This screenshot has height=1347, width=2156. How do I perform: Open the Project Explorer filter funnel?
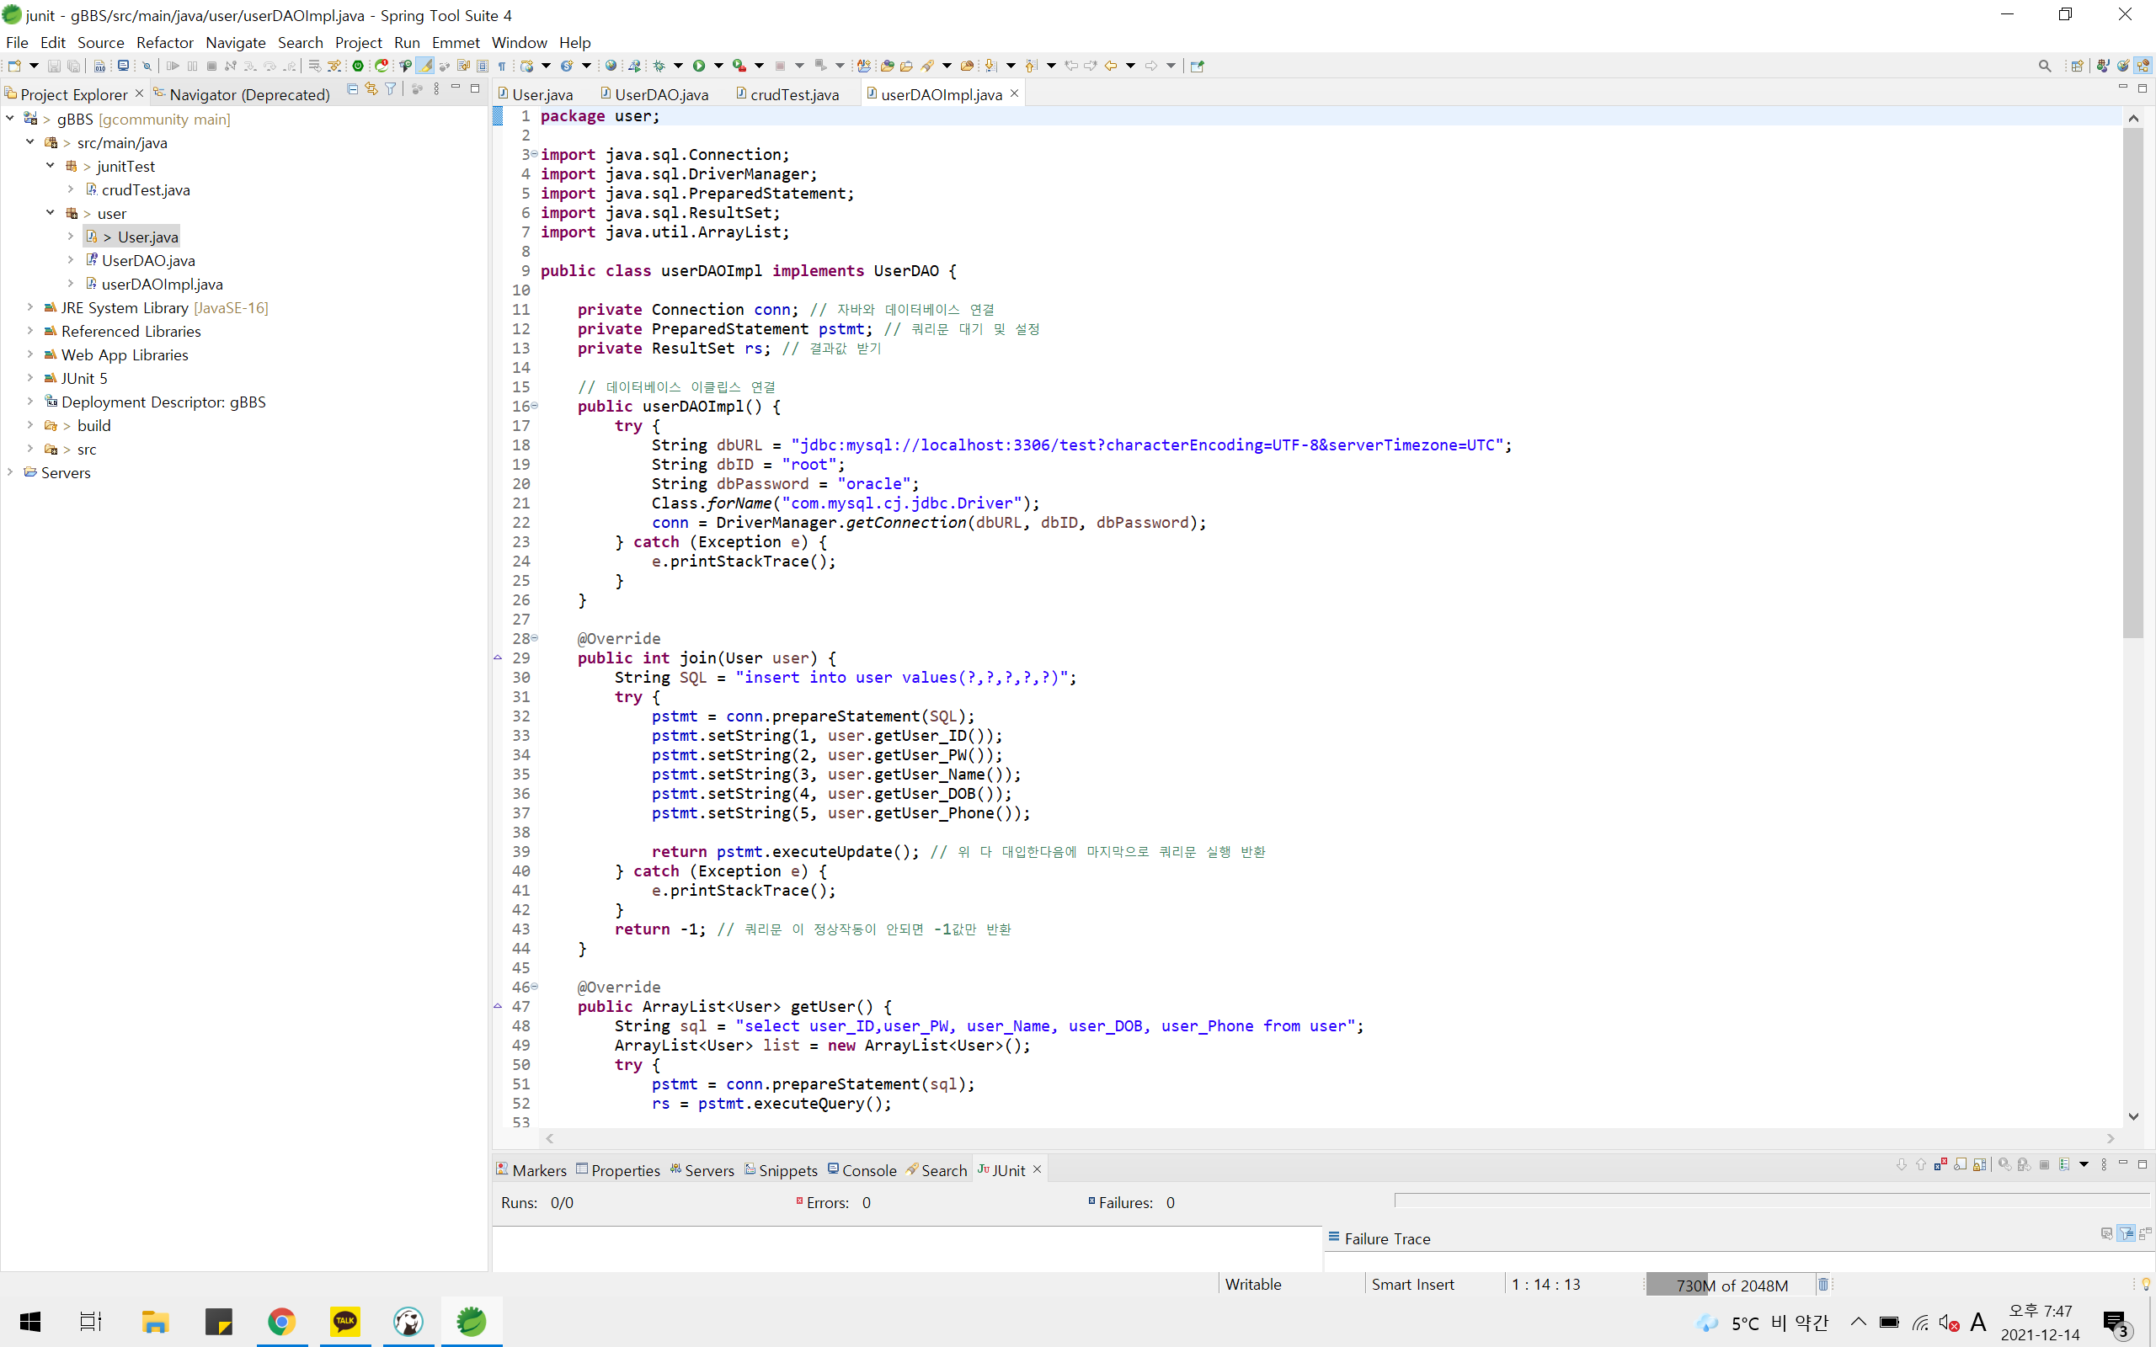click(x=390, y=89)
